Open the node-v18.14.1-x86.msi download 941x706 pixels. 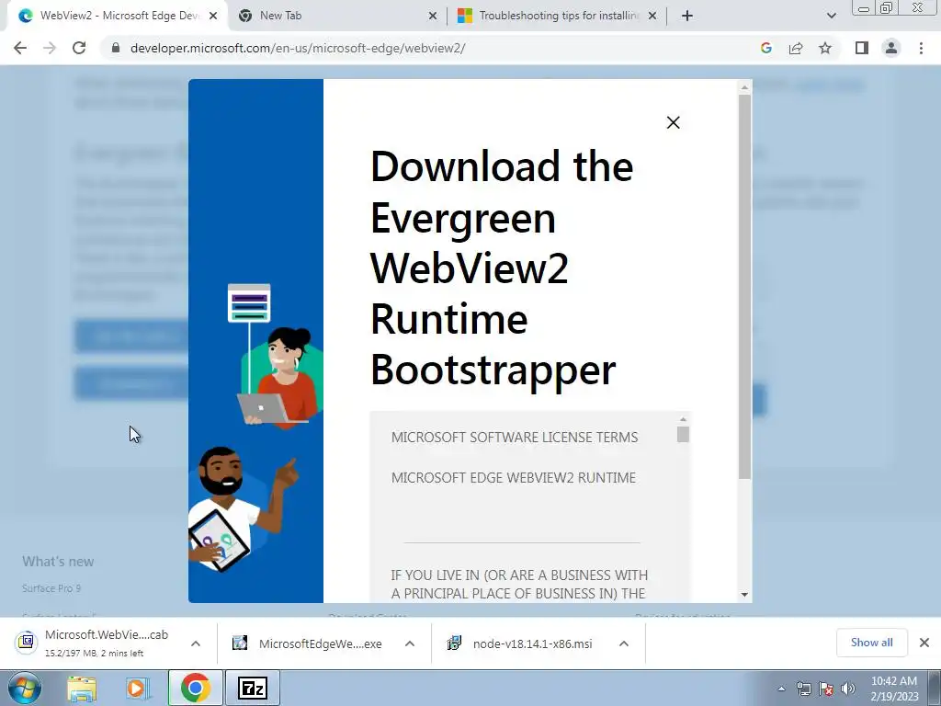[x=522, y=643]
